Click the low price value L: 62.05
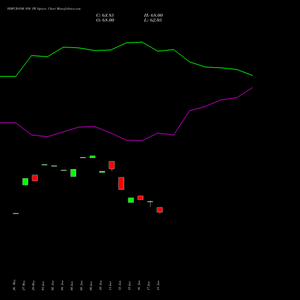Viewport: 300px width, 300px height. (x=153, y=20)
